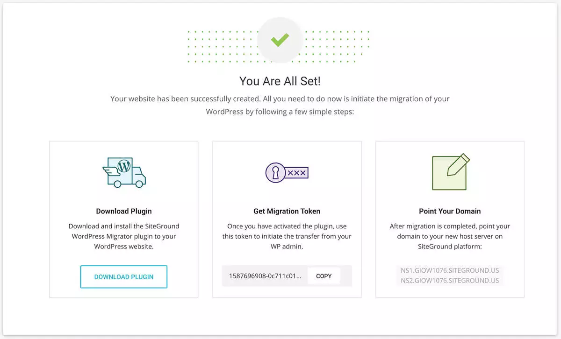Click the SiteGround WordPress Migrator description text
The image size is (561, 339).
[x=124, y=236]
